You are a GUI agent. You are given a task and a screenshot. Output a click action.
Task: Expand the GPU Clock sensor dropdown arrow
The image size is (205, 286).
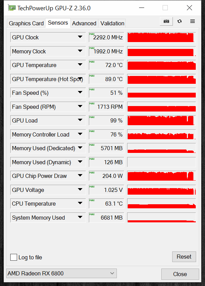(x=80, y=37)
